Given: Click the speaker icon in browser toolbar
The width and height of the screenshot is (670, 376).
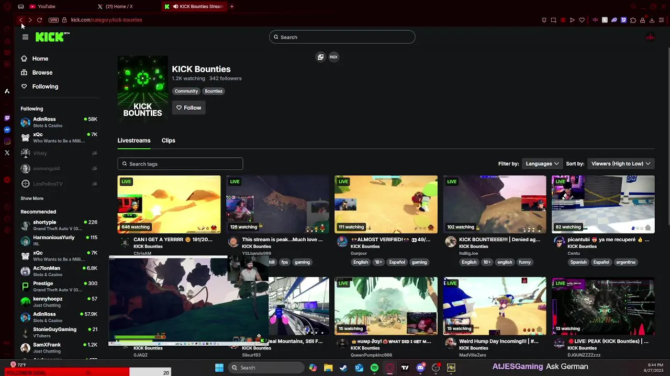Looking at the screenshot, I should click(595, 20).
